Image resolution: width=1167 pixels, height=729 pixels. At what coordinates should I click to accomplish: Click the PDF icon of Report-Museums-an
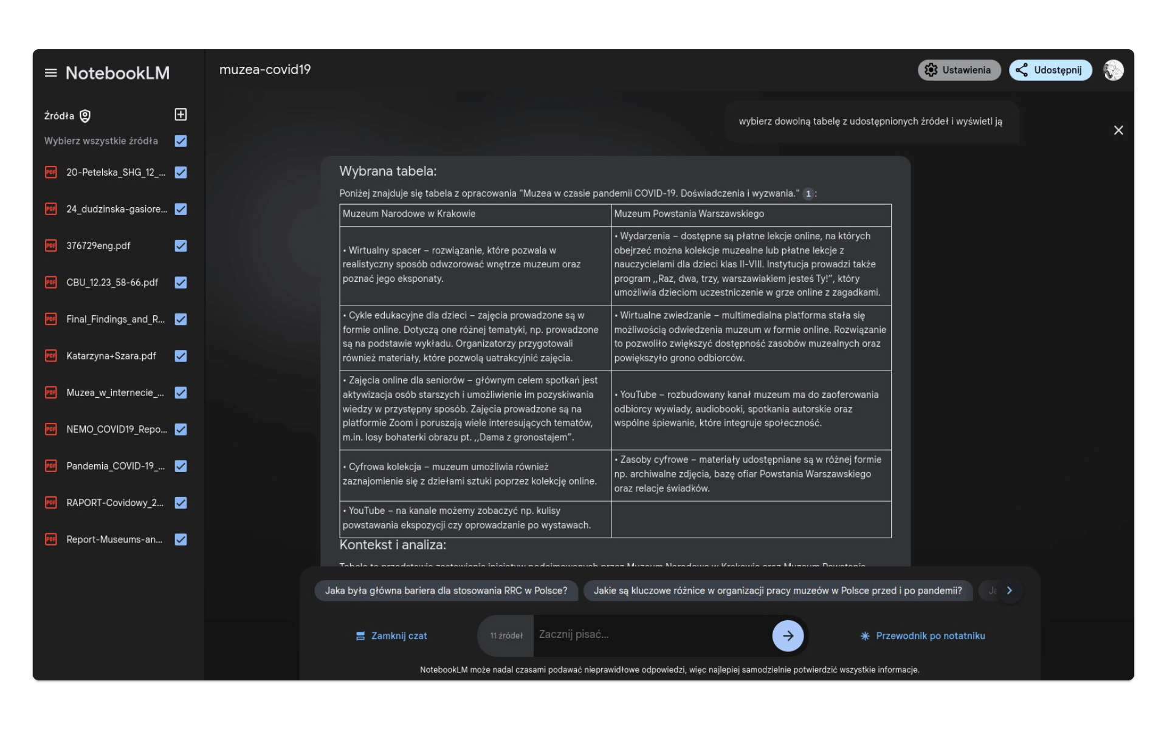pyautogui.click(x=51, y=539)
